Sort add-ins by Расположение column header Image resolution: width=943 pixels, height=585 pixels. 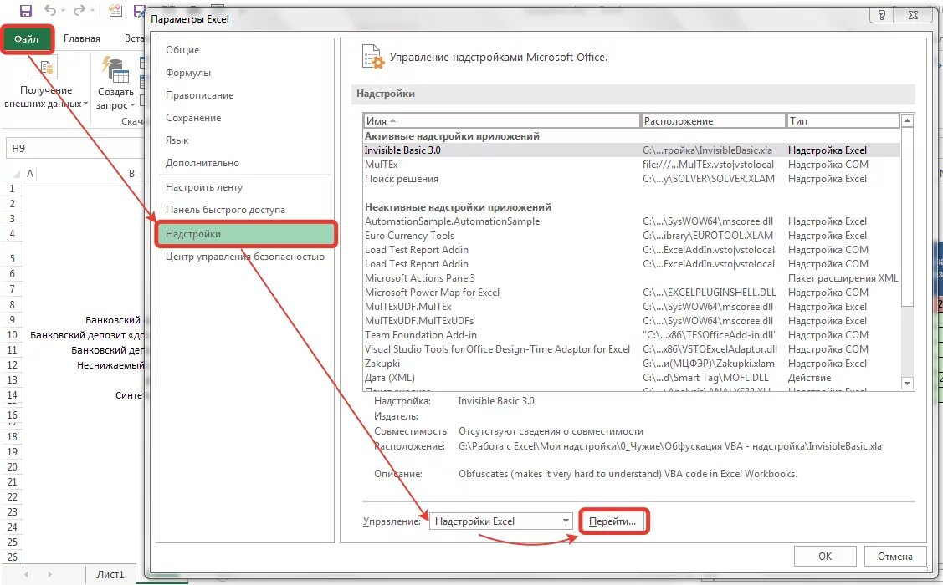pos(713,120)
